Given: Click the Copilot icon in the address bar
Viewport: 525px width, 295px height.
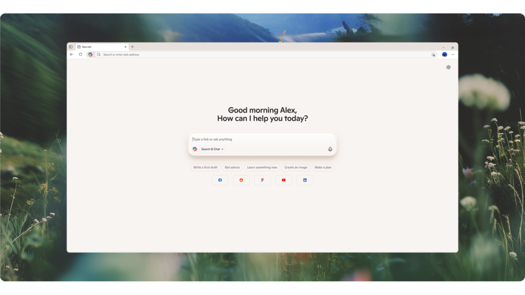Looking at the screenshot, I should coord(90,54).
